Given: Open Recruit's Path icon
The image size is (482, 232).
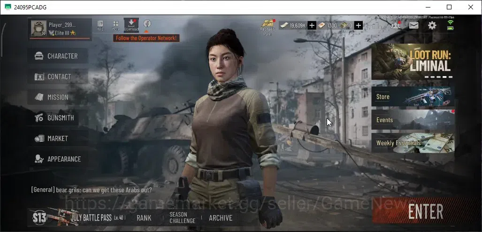Looking at the screenshot, I should pos(268,27).
